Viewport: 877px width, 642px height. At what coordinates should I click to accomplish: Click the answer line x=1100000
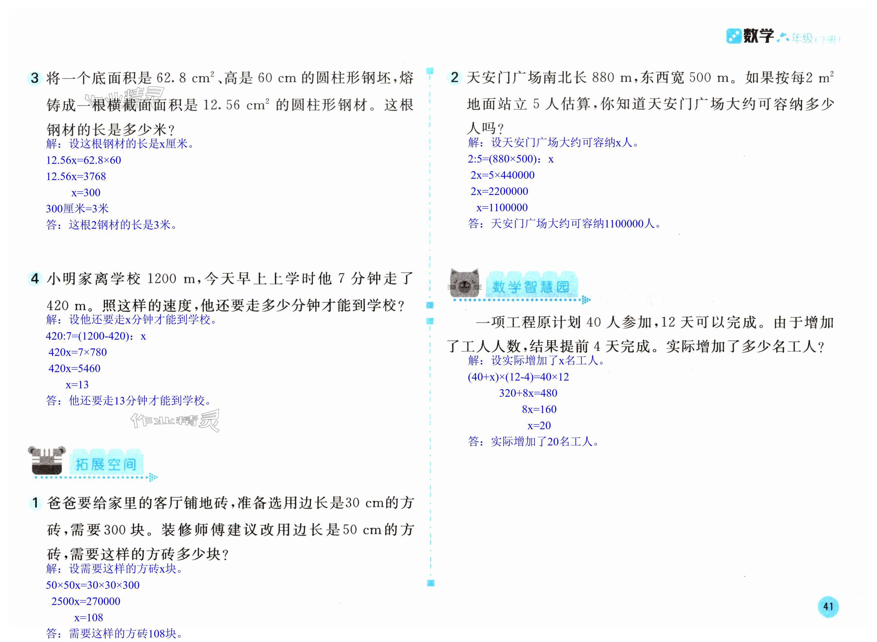(502, 208)
